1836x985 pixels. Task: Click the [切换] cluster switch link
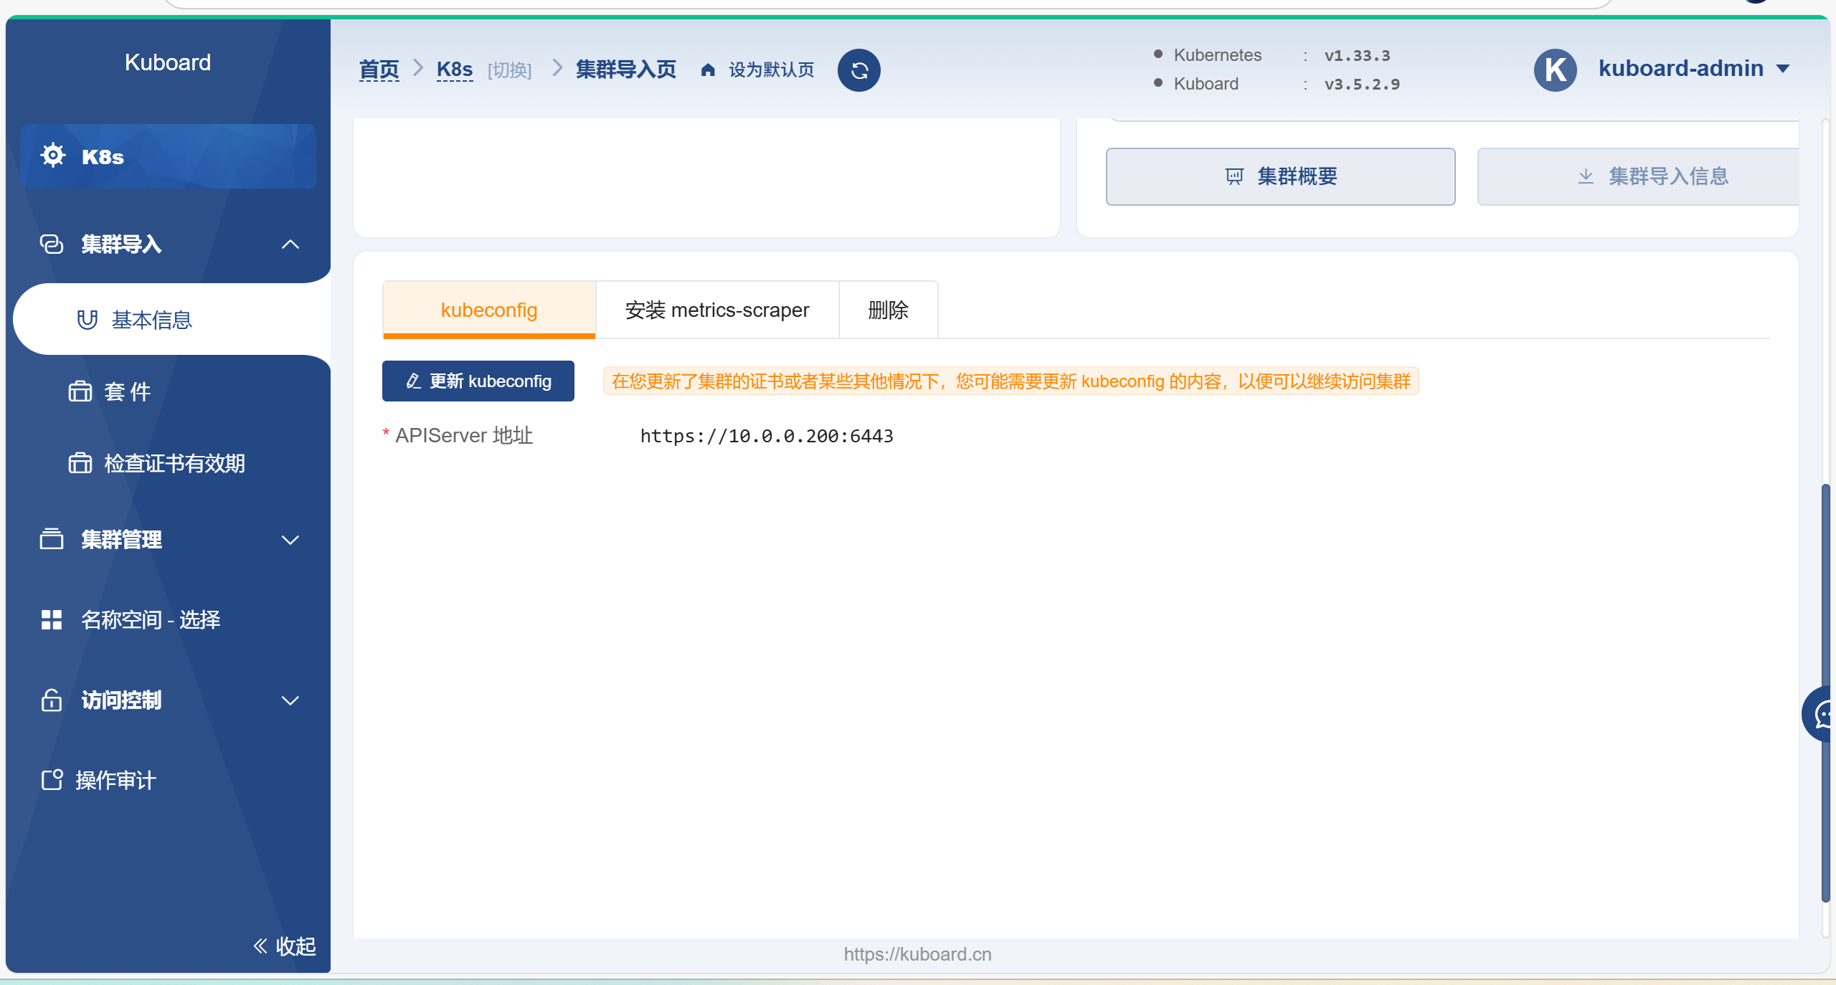click(x=509, y=70)
